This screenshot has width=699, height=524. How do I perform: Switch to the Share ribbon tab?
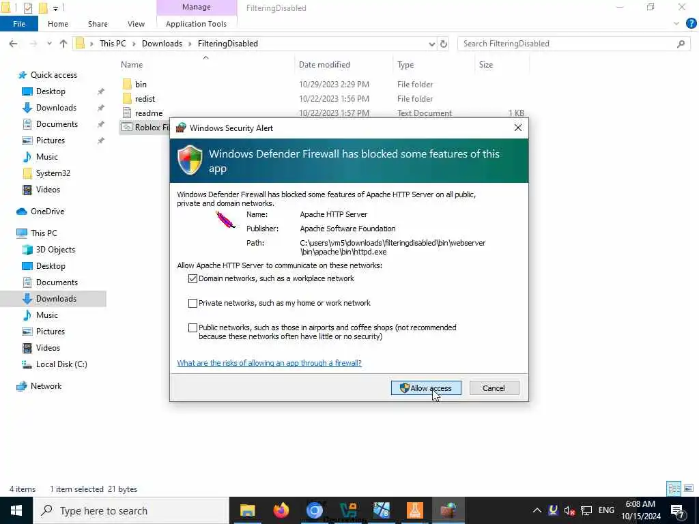coord(98,24)
